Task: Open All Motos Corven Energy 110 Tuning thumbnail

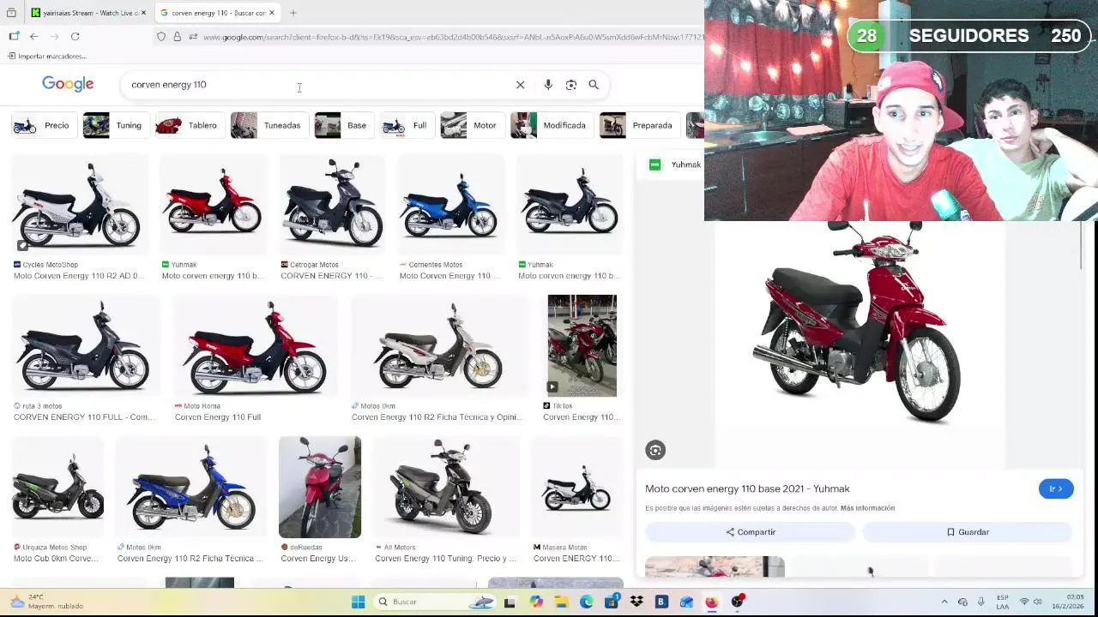Action: (x=445, y=487)
